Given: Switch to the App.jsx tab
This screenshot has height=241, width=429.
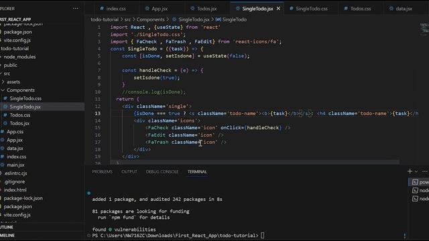Looking at the screenshot, I should [160, 9].
